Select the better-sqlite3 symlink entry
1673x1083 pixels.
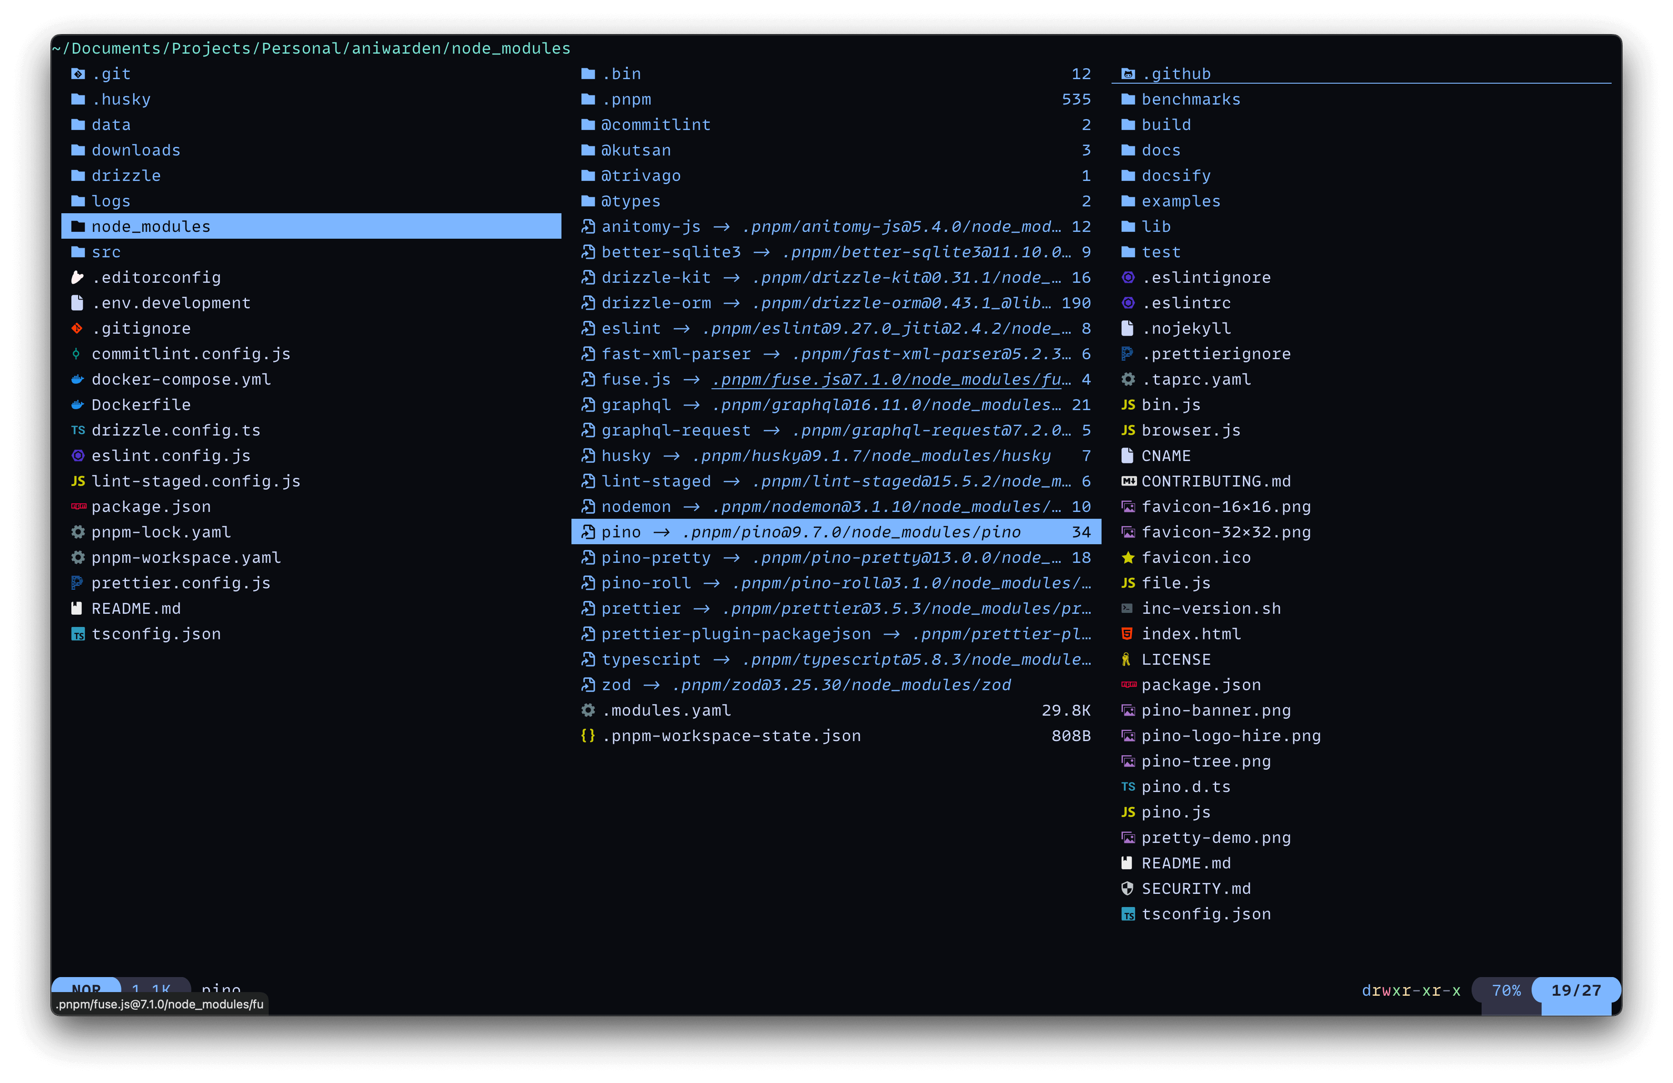click(836, 251)
